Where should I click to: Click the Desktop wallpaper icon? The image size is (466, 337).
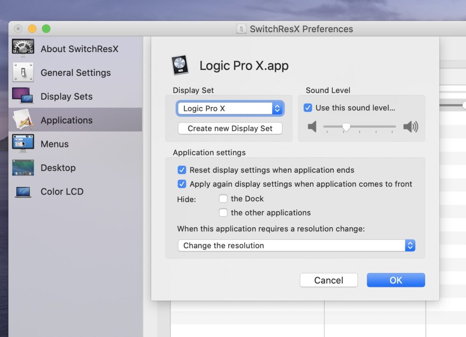pyautogui.click(x=23, y=168)
